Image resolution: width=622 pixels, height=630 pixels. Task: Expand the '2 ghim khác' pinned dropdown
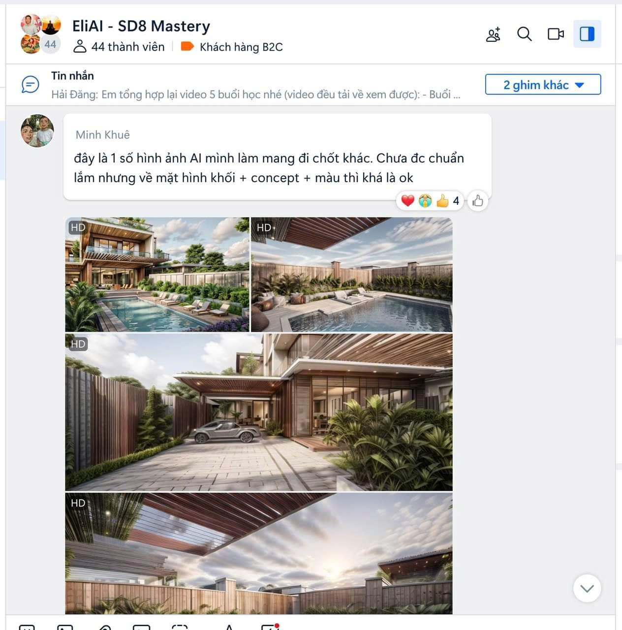pos(543,84)
